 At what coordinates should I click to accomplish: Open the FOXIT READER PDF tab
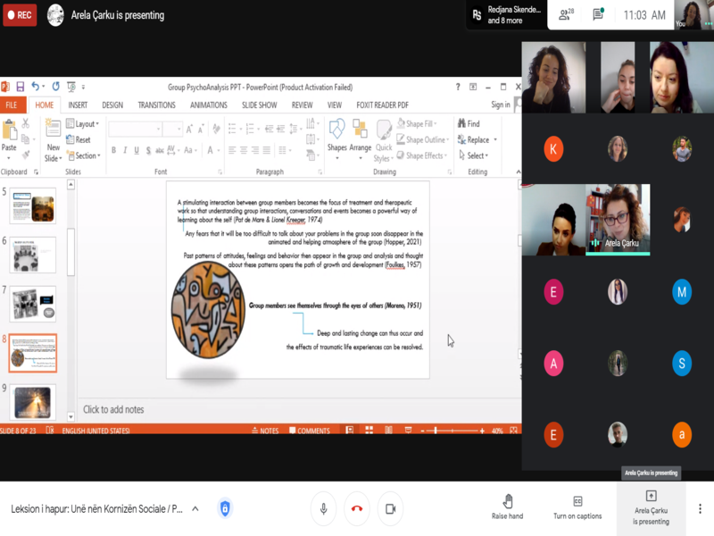tap(383, 105)
